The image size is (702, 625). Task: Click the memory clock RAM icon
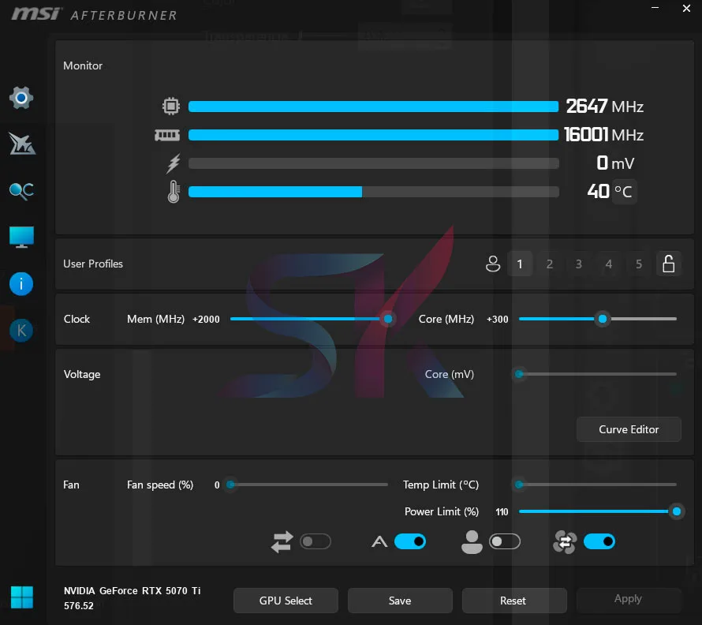(x=167, y=135)
